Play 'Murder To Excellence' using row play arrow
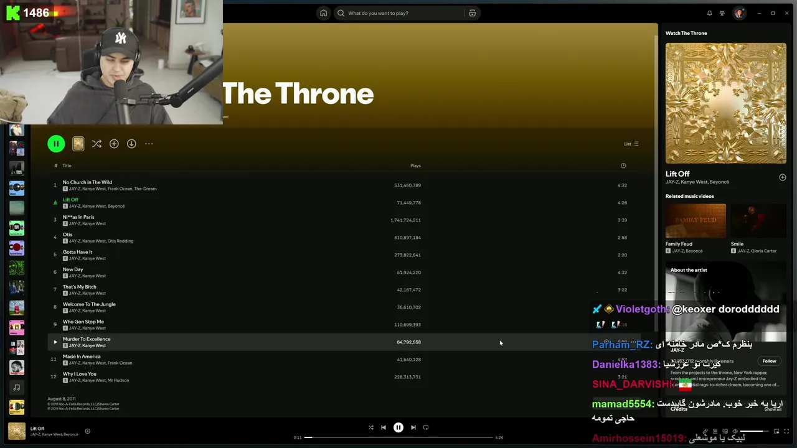Screen dimensions: 797x448 55,342
